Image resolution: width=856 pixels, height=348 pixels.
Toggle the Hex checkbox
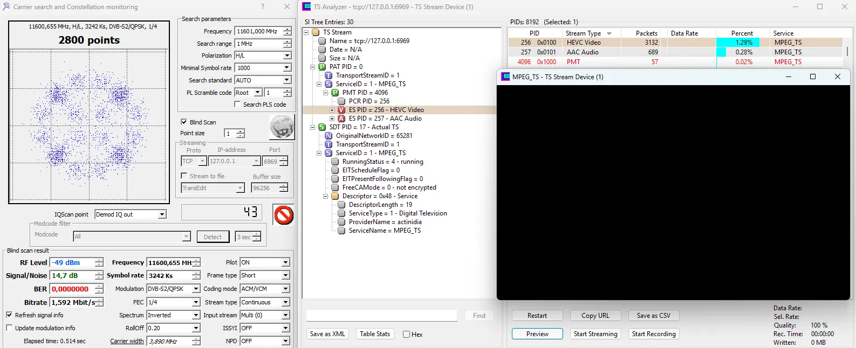[406, 335]
